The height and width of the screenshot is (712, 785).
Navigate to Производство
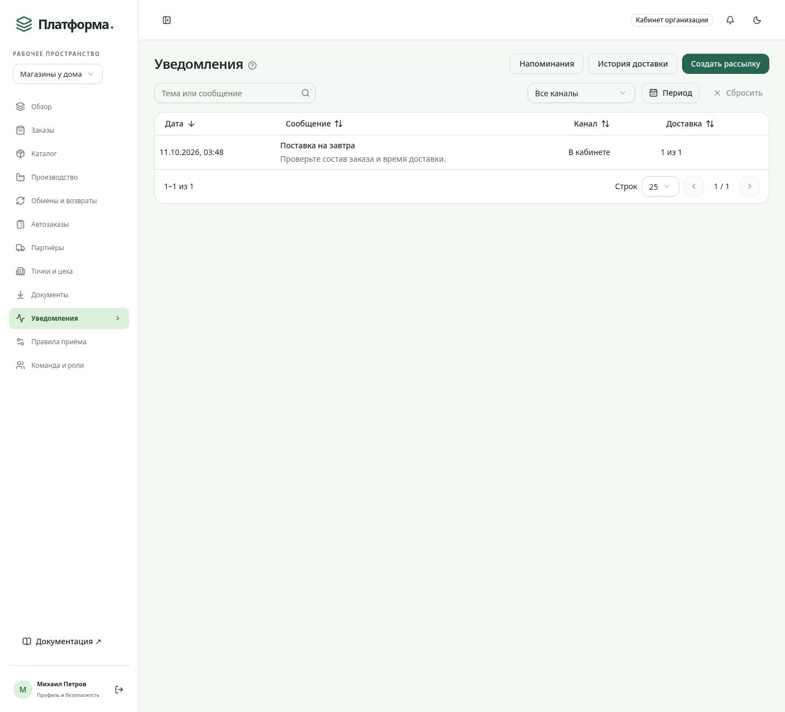click(x=69, y=177)
